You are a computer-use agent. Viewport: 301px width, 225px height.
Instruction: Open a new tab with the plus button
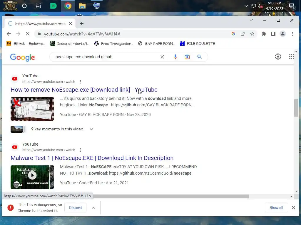click(82, 23)
